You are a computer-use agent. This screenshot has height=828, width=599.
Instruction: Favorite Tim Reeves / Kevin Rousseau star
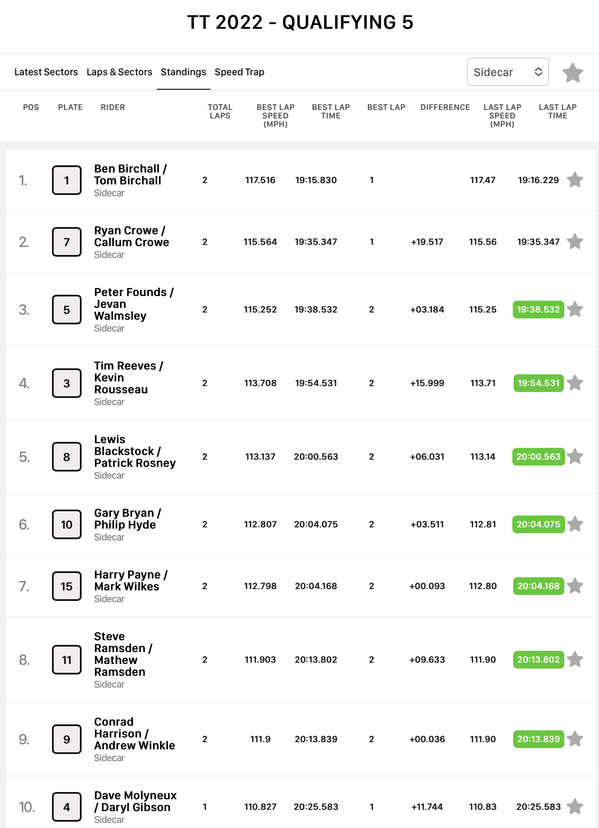coord(575,383)
